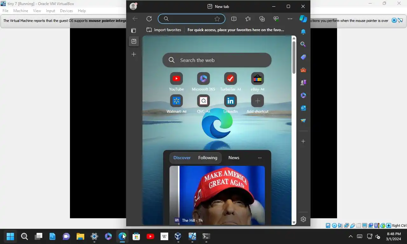Click the page scrollbar down arrow
The height and width of the screenshot is (244, 407).
click(294, 222)
